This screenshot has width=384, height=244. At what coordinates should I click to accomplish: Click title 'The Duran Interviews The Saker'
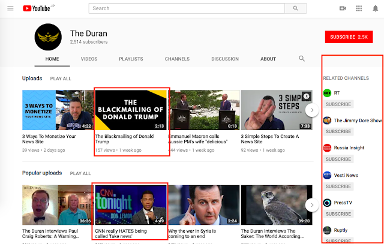[272, 233]
